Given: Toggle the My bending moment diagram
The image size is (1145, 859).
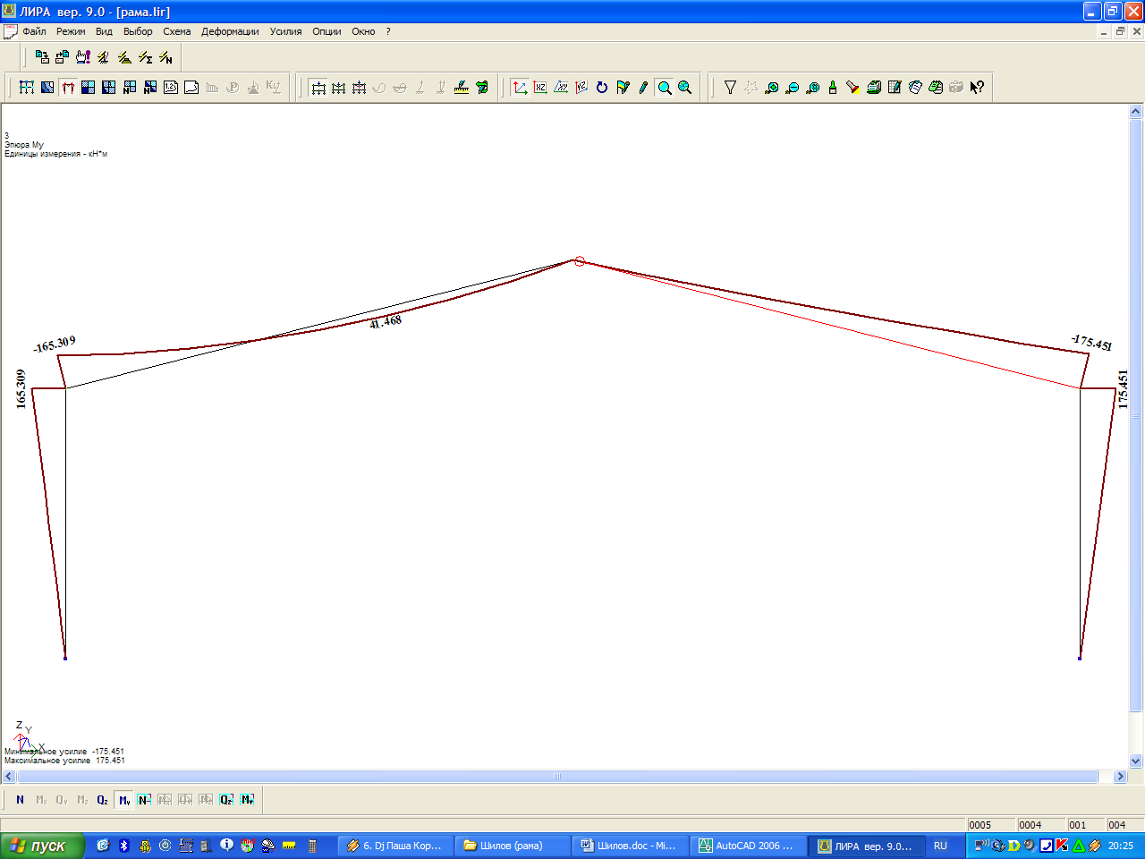Looking at the screenshot, I should click(124, 800).
